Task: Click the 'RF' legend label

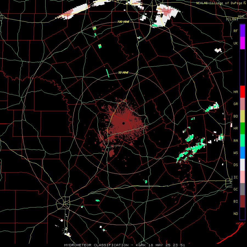Action: tap(235, 31)
